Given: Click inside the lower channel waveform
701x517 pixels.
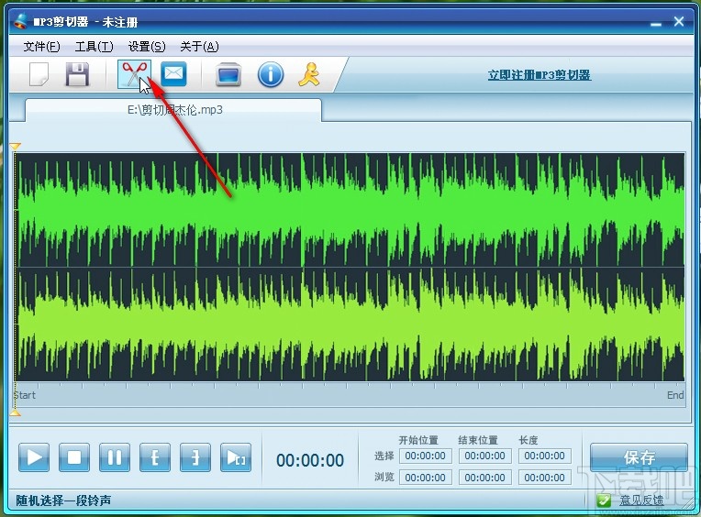Looking at the screenshot, I should [x=350, y=324].
